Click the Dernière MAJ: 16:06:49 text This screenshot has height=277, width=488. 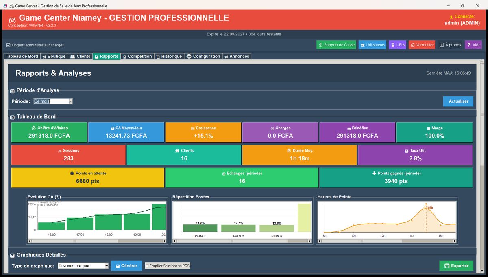click(449, 73)
